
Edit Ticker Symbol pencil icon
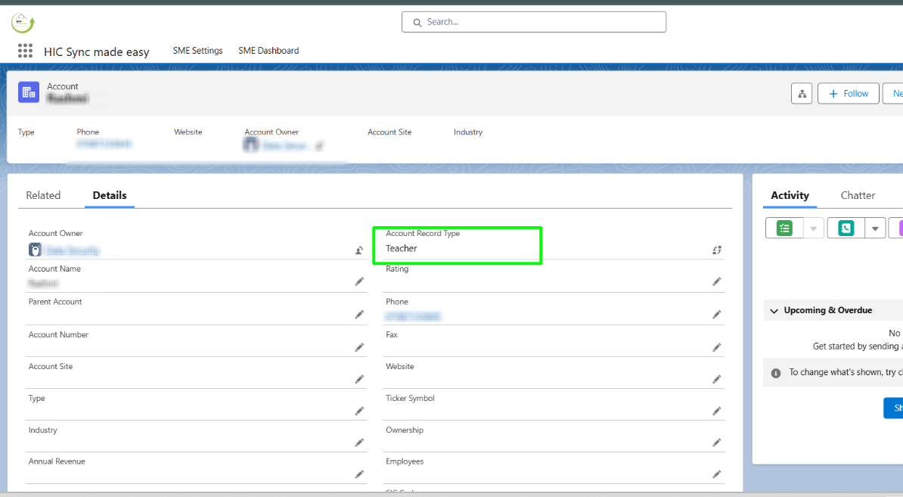[x=716, y=411]
